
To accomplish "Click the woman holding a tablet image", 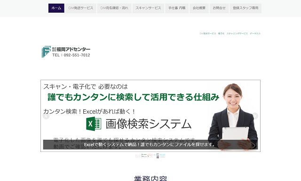I will click(x=233, y=117).
